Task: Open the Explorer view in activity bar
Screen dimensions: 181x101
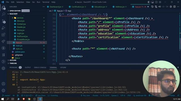Action: point(3,8)
